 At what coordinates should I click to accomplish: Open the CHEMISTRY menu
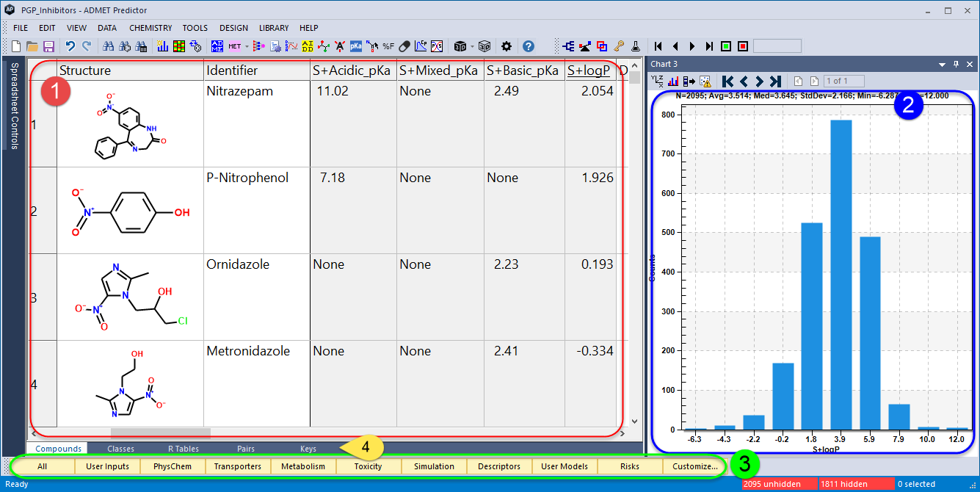coord(150,28)
